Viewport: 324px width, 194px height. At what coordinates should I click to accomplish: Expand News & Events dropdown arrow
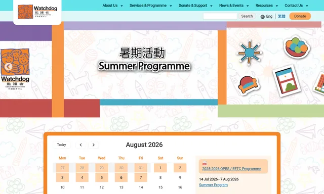coord(248,6)
